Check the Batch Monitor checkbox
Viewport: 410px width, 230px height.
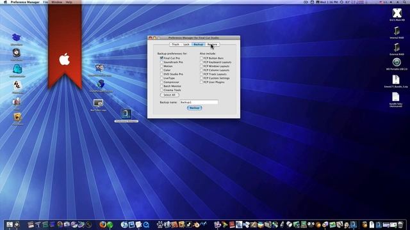[x=161, y=86]
